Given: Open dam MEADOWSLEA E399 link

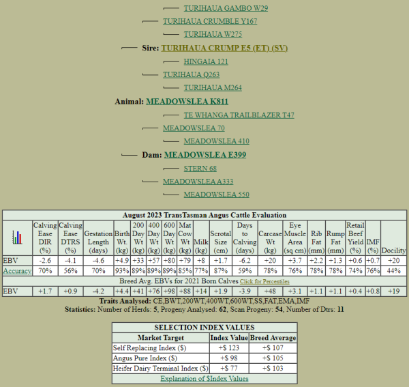Looking at the screenshot, I should [x=205, y=155].
